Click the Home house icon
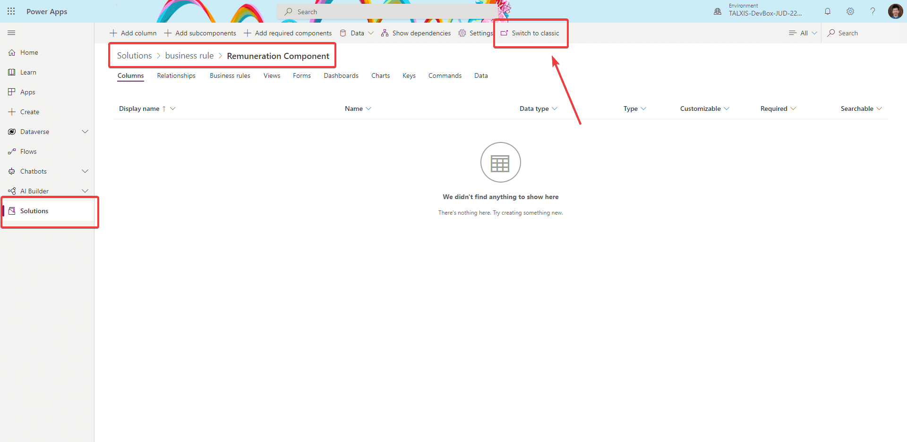 click(x=12, y=53)
